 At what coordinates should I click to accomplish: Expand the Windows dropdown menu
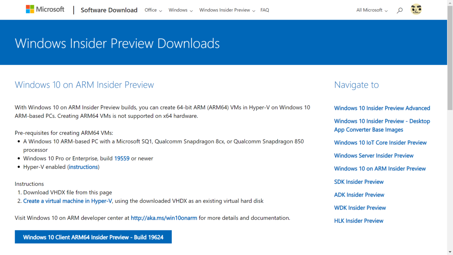(181, 10)
